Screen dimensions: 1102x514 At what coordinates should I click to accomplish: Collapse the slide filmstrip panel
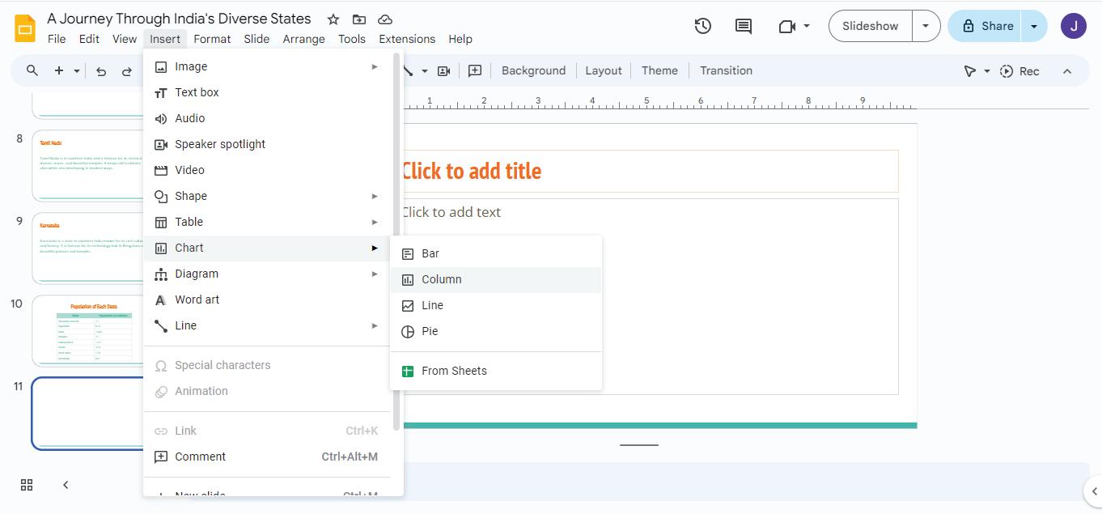coord(66,485)
